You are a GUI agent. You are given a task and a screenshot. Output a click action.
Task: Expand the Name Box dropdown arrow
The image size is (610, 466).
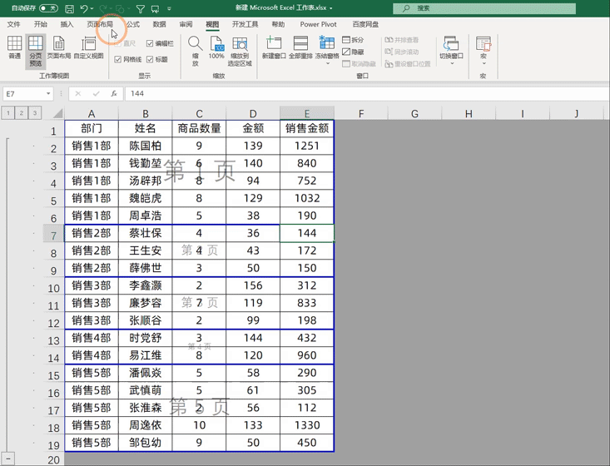point(48,94)
